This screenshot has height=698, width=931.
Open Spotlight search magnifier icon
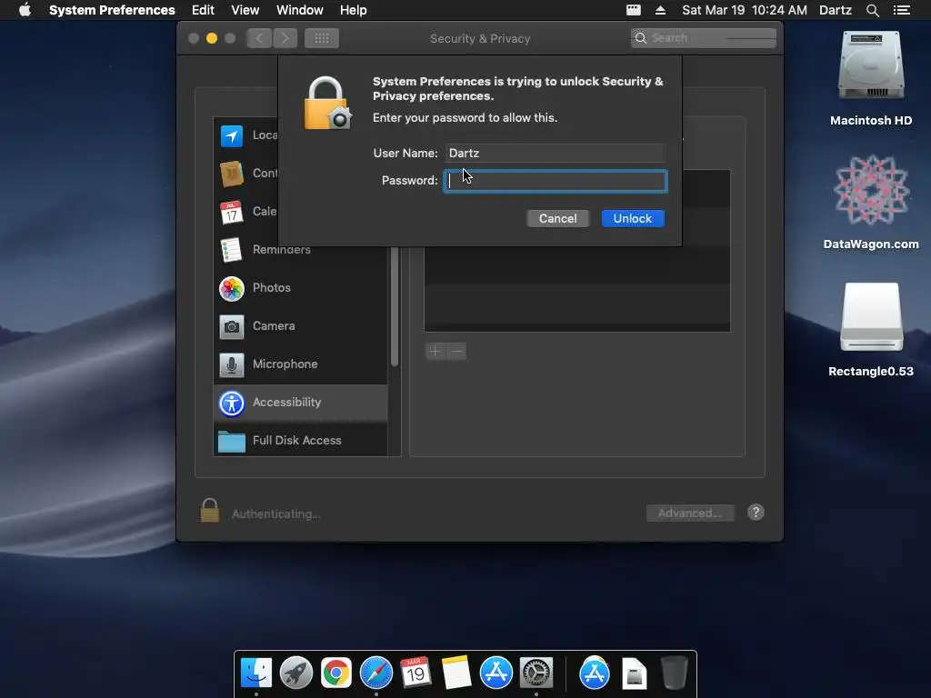pos(873,10)
